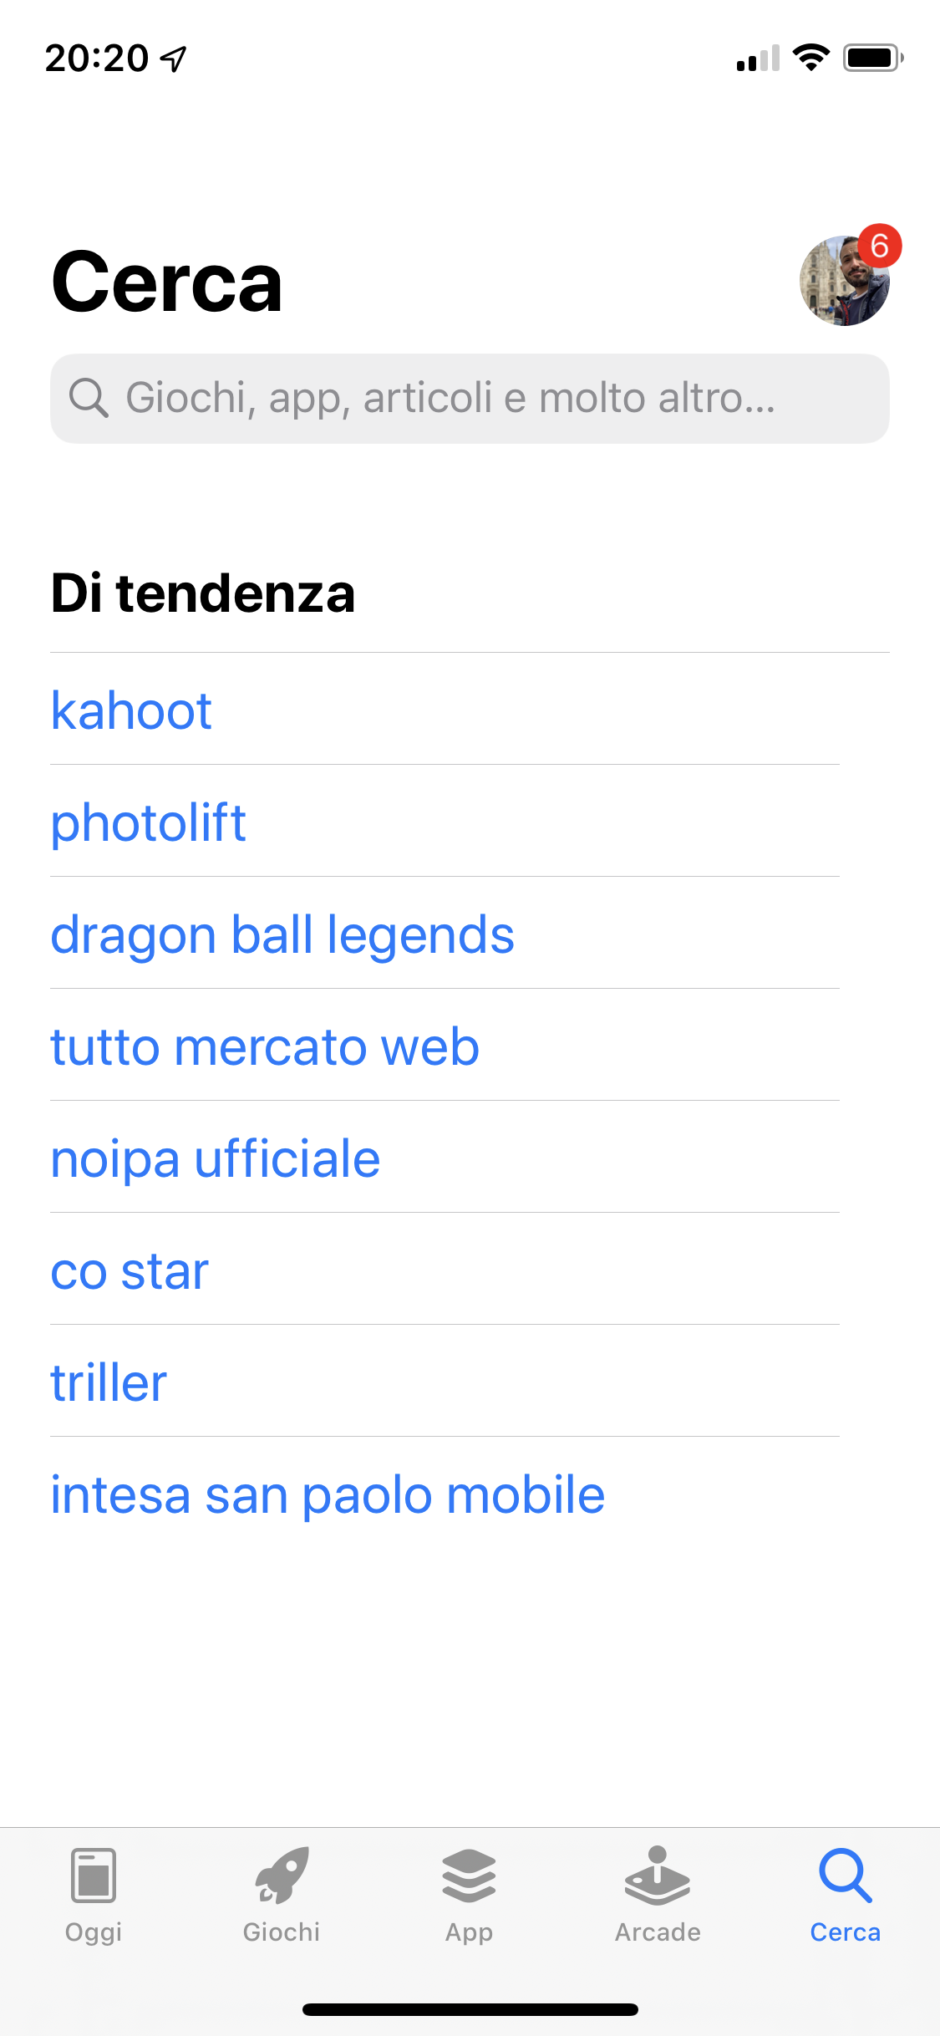Focus the Giochi, app, articoli search field
The image size is (940, 2036).
coord(468,398)
